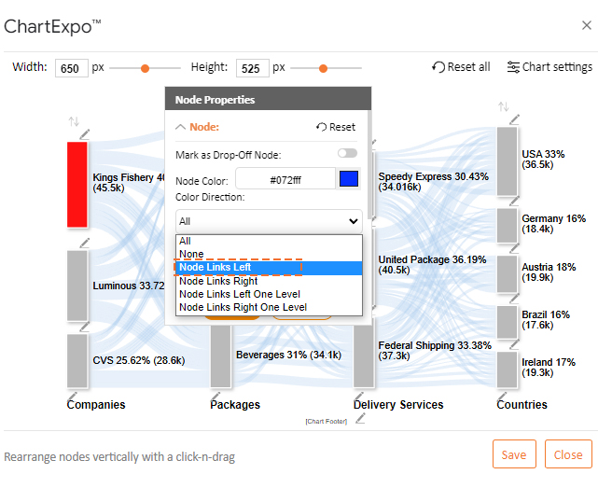The height and width of the screenshot is (488, 598).
Task: Click pencil edit icon above USA node
Action: 514,120
